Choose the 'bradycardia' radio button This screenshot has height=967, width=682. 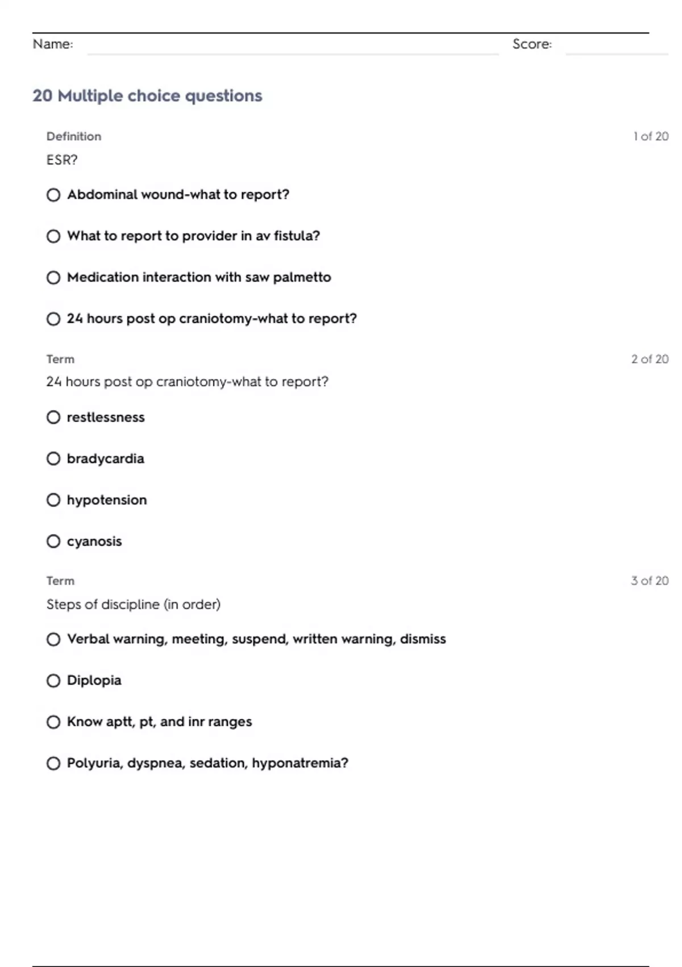click(x=53, y=459)
